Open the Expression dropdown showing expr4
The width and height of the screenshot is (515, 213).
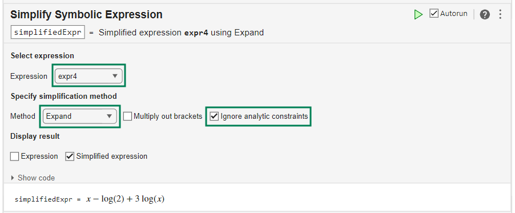[x=88, y=76]
